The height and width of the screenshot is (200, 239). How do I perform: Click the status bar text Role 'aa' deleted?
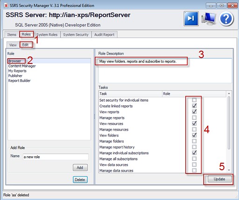tap(16, 195)
